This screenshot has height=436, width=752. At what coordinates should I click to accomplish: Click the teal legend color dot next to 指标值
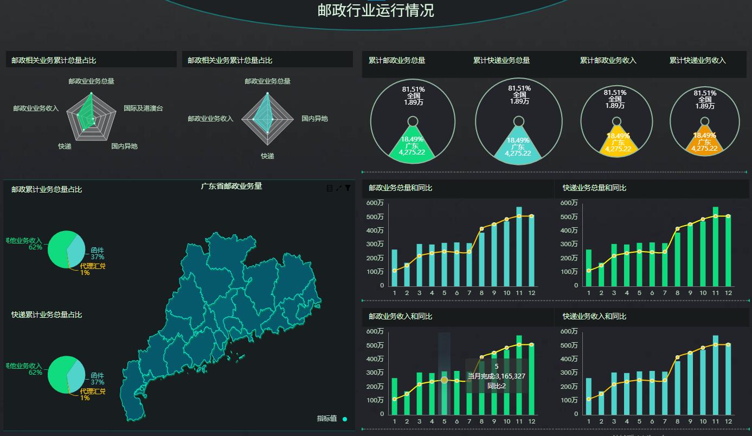(x=344, y=418)
